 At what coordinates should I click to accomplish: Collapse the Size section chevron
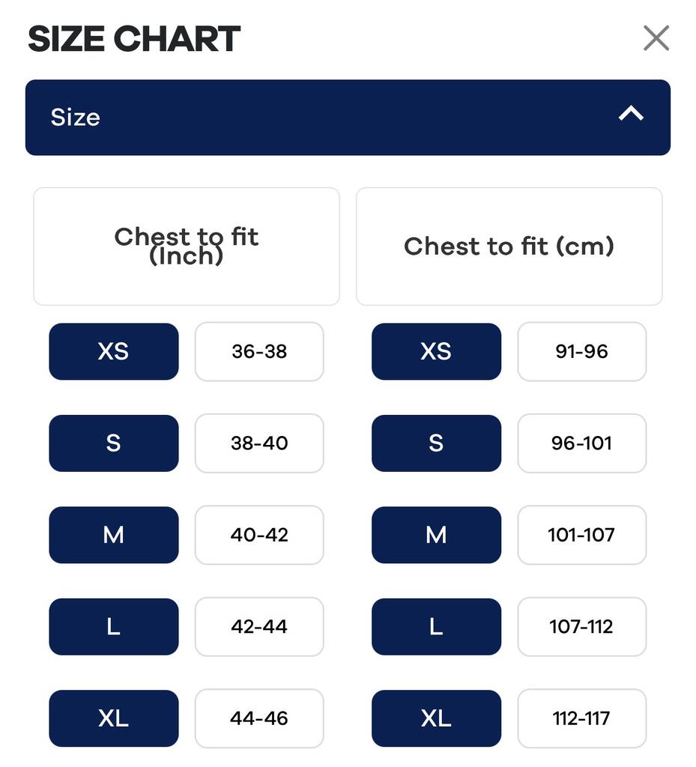pyautogui.click(x=631, y=114)
